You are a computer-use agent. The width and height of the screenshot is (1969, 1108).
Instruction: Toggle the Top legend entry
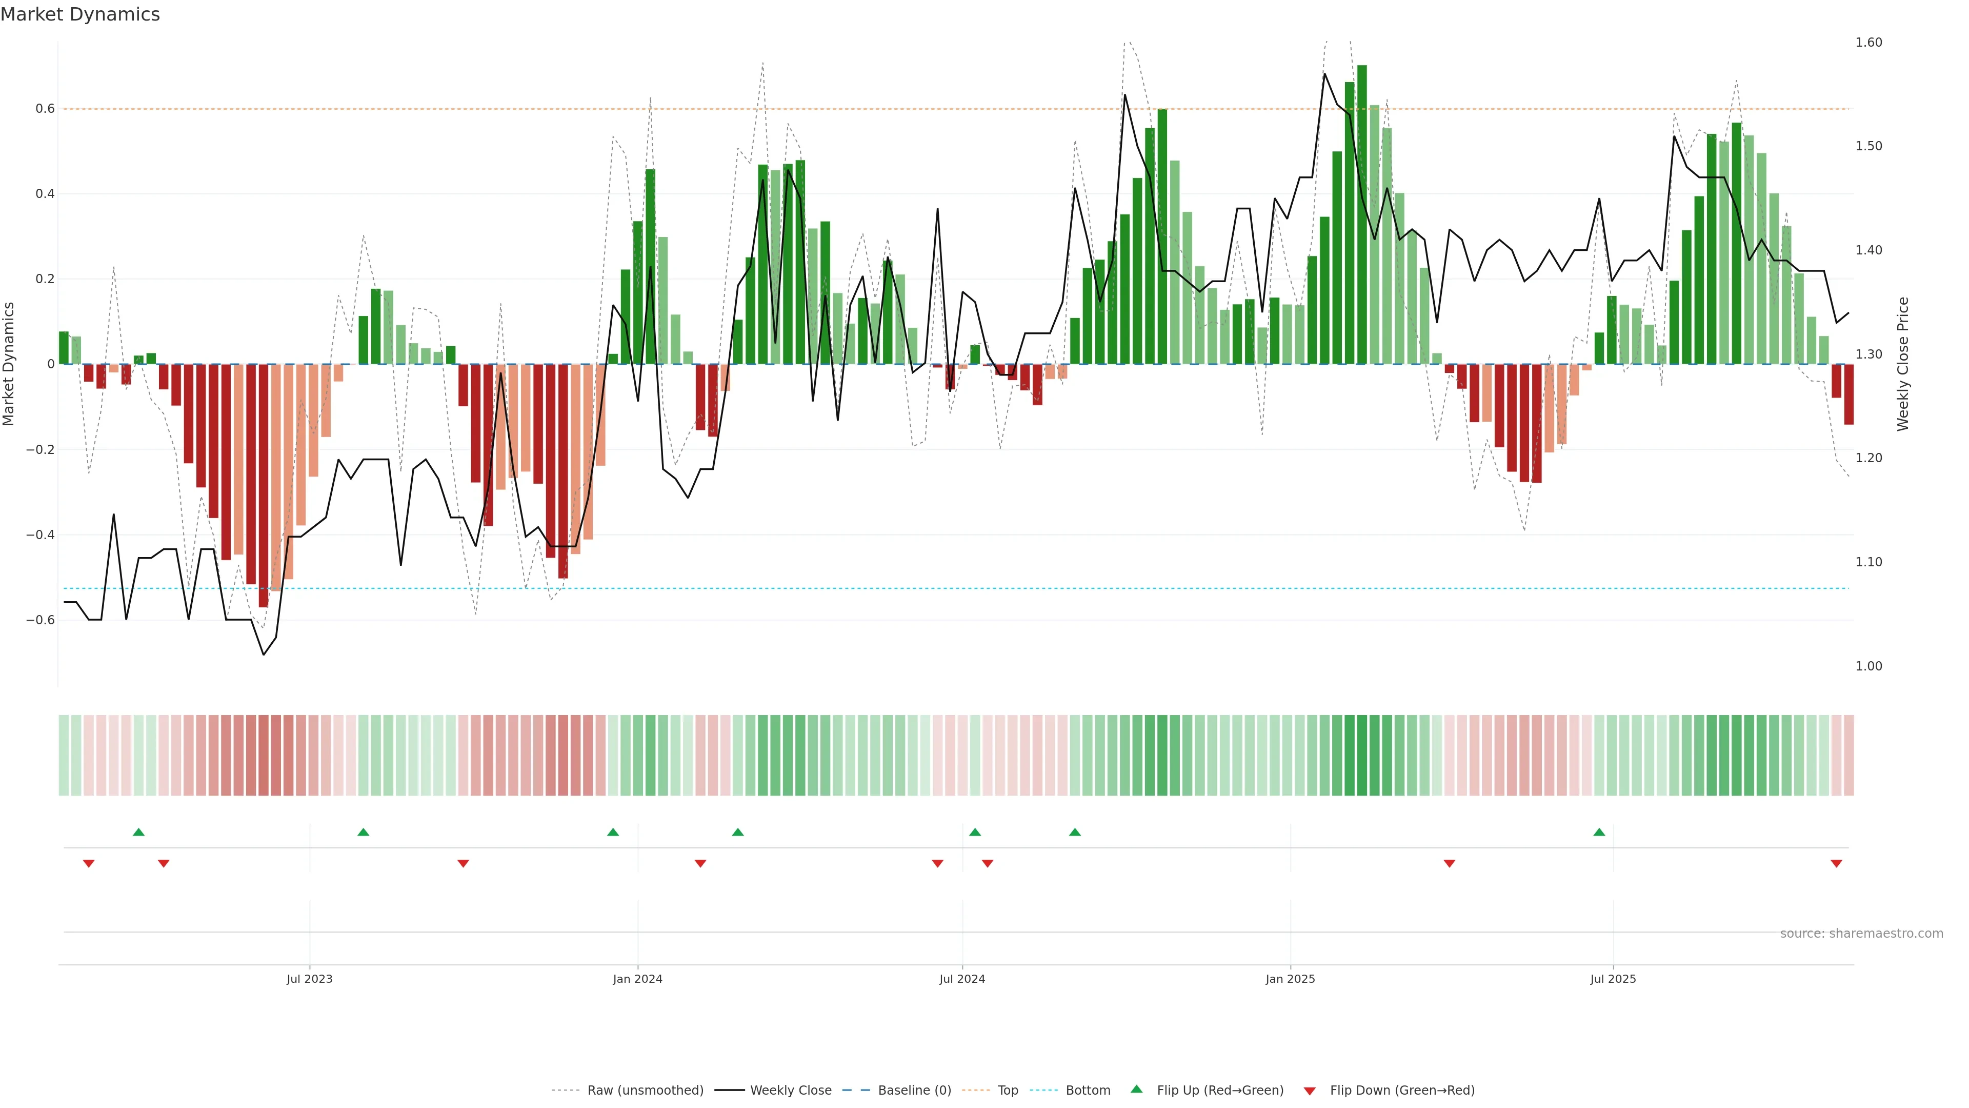point(1008,1091)
